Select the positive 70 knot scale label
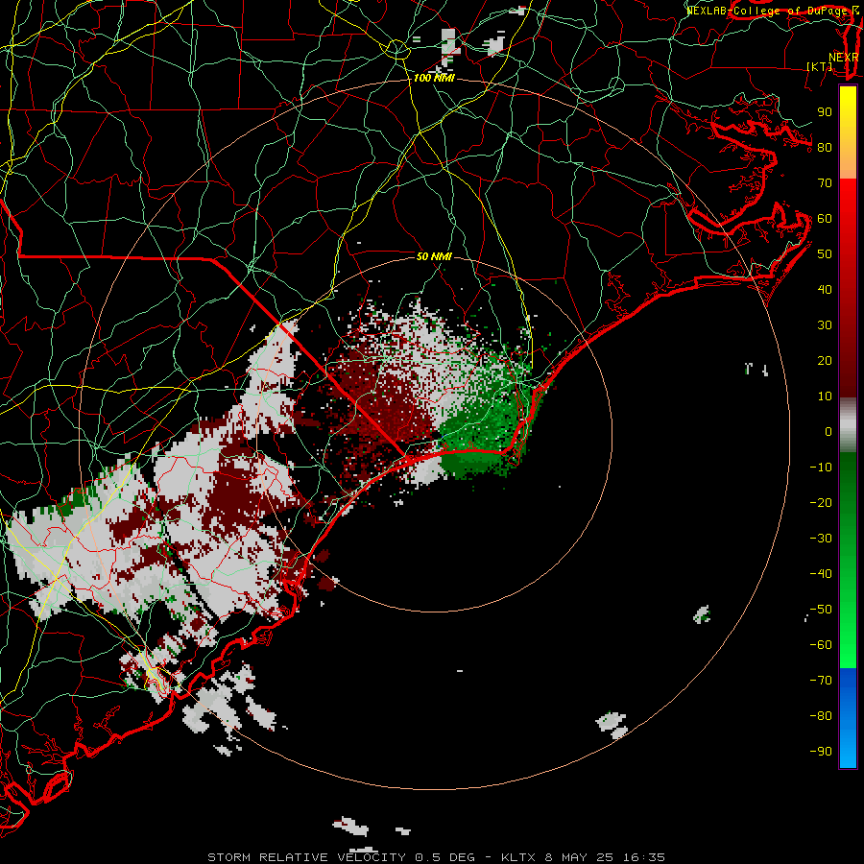Screen dimensions: 864x864 tap(825, 183)
